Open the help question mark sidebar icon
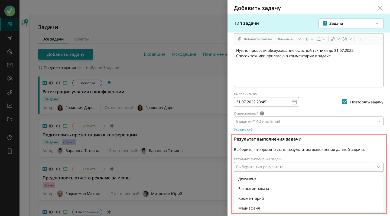 point(10,138)
